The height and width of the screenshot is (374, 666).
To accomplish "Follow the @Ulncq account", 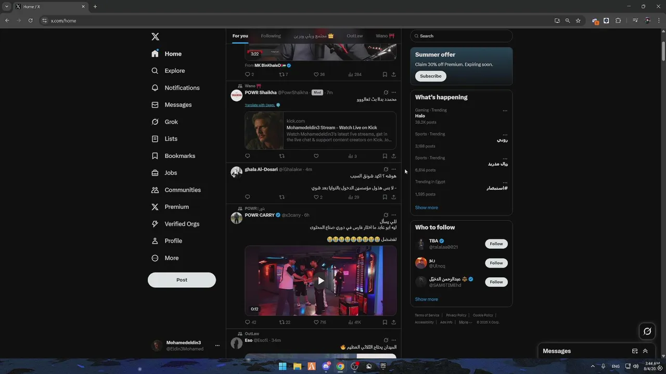I will coord(496,263).
